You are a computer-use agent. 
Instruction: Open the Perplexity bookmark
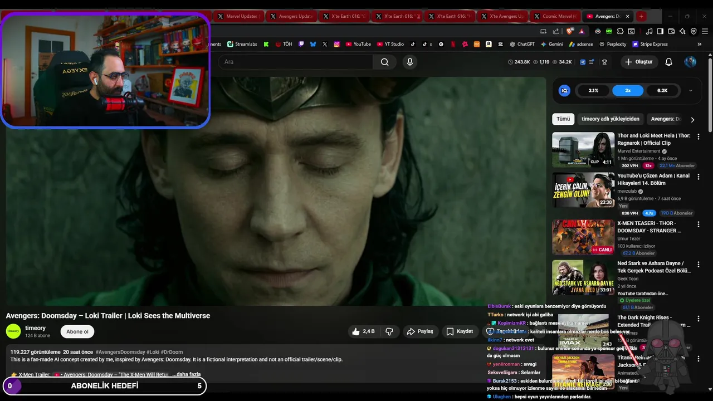point(612,44)
